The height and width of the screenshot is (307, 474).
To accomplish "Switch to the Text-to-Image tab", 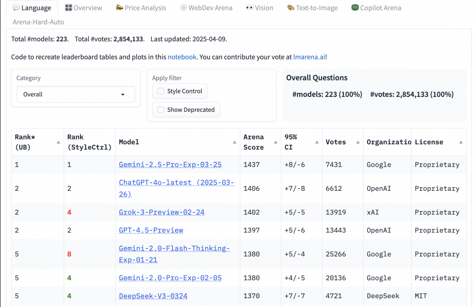I will click(x=312, y=8).
